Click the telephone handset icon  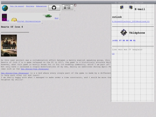tap(124, 32)
